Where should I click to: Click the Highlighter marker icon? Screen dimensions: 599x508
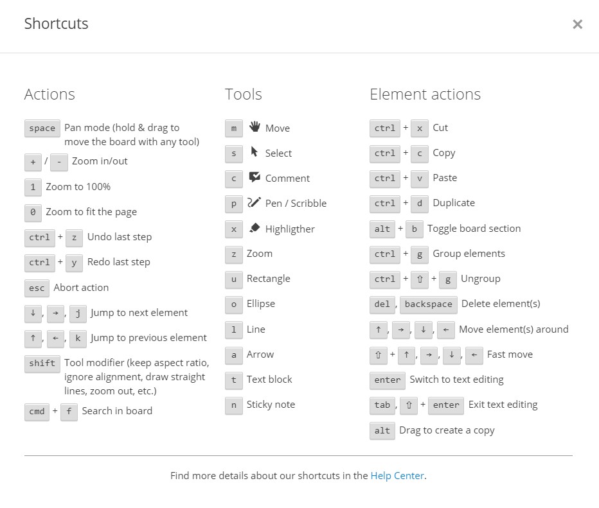(255, 228)
